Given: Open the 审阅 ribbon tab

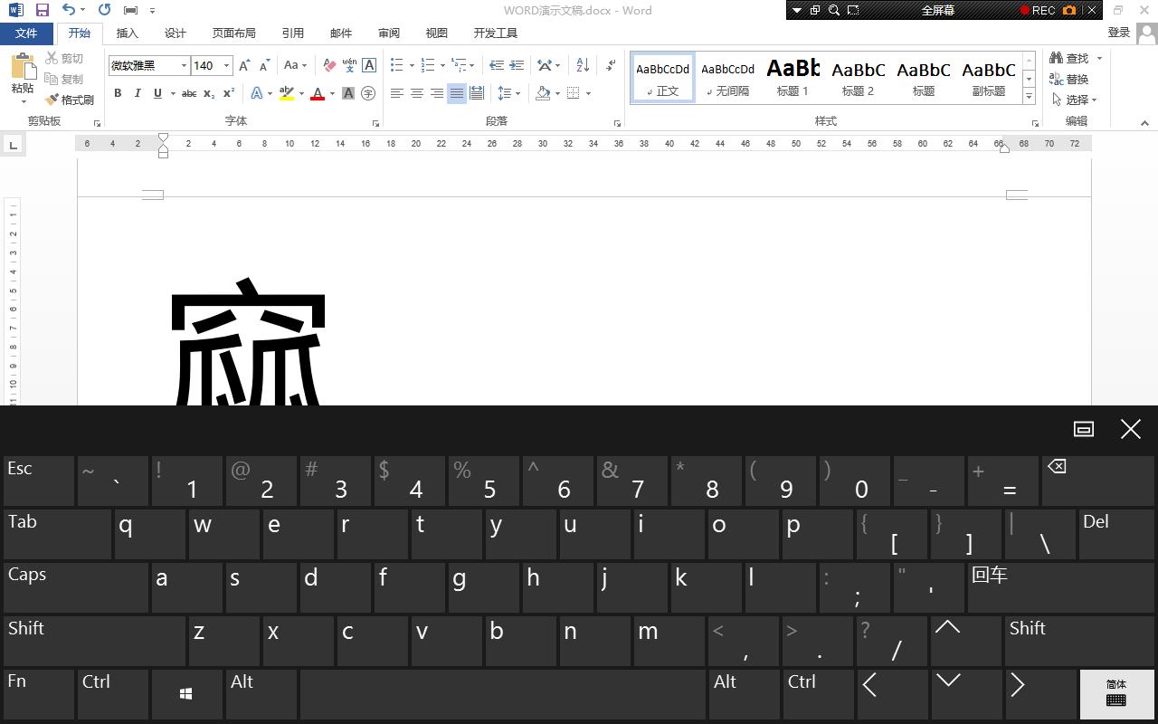Looking at the screenshot, I should pos(388,33).
